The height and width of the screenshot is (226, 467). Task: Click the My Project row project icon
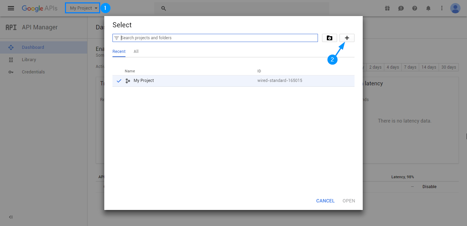128,81
